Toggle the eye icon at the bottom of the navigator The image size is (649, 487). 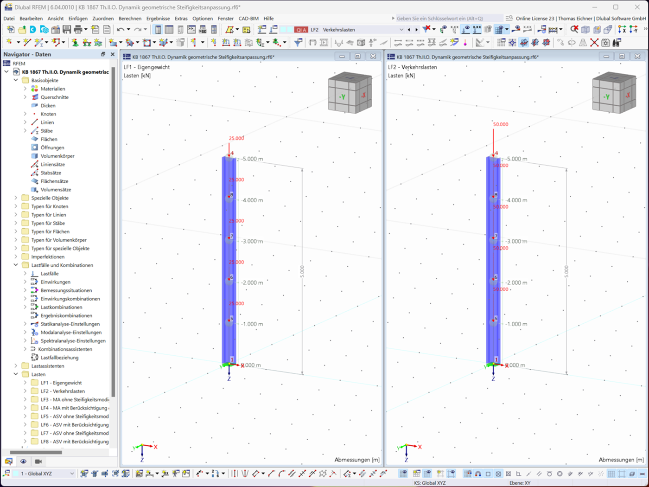pos(23,461)
